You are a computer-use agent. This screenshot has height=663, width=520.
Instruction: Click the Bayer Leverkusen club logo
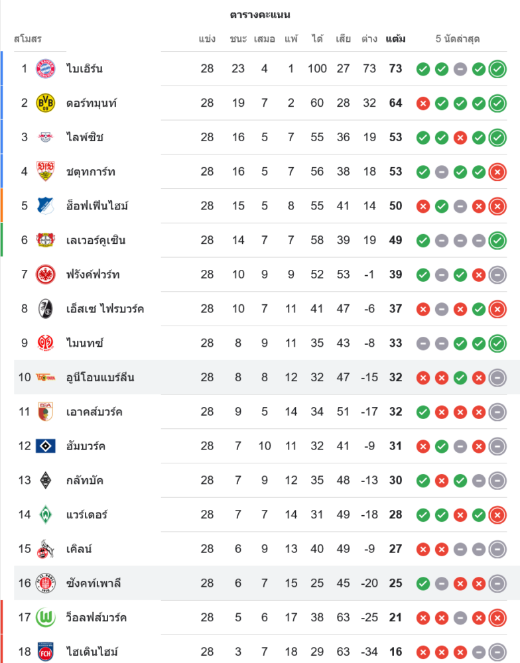(x=46, y=240)
